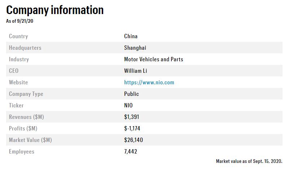The height and width of the screenshot is (169, 289).
Task: Select the Motor Vehicles and Parts value
Action: 153,59
